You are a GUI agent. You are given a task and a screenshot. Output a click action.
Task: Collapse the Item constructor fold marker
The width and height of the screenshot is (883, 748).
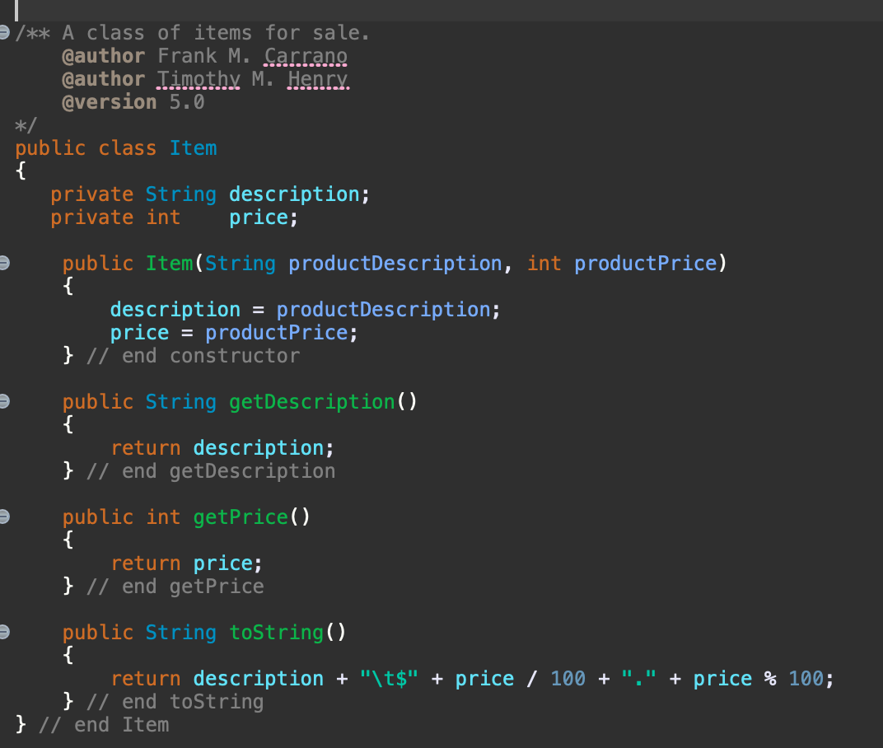(x=4, y=263)
